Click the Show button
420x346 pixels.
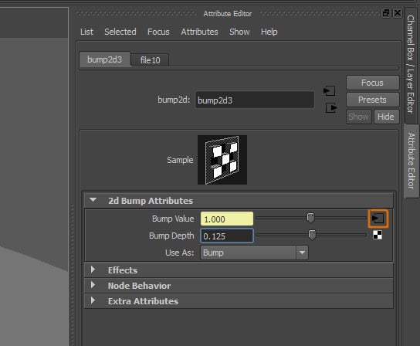358,117
